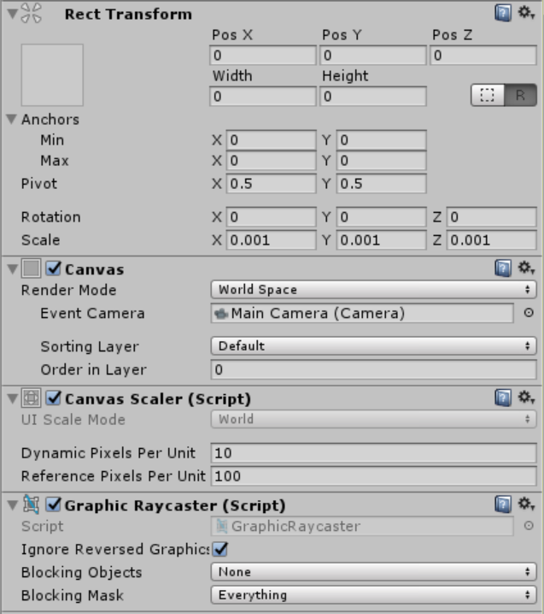The width and height of the screenshot is (544, 614).
Task: Click the Rotation X field
Action: [x=272, y=217]
